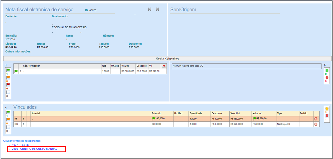Select 2105 - CENTRO DE CUSTO MANUAL
The image size is (333, 159).
34,149
